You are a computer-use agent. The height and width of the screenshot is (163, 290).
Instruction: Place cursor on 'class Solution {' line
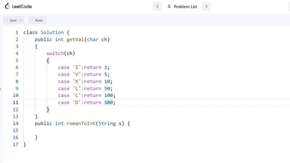click(46, 33)
